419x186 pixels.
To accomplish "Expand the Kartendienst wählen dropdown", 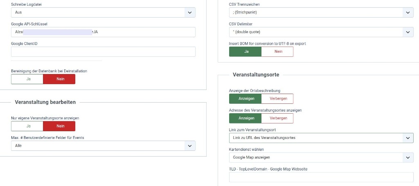I will (321, 157).
